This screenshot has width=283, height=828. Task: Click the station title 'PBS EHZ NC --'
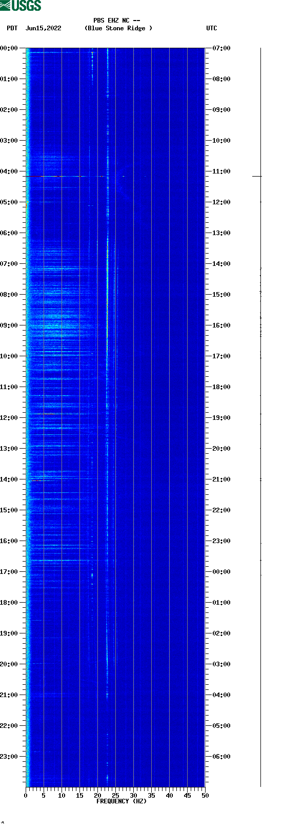click(117, 21)
